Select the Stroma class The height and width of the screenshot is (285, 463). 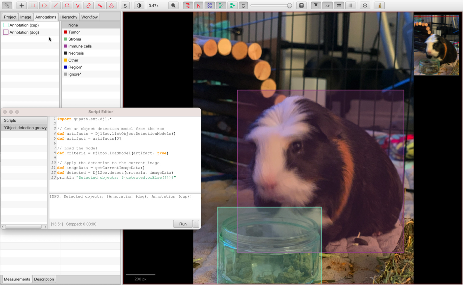[x=91, y=39]
